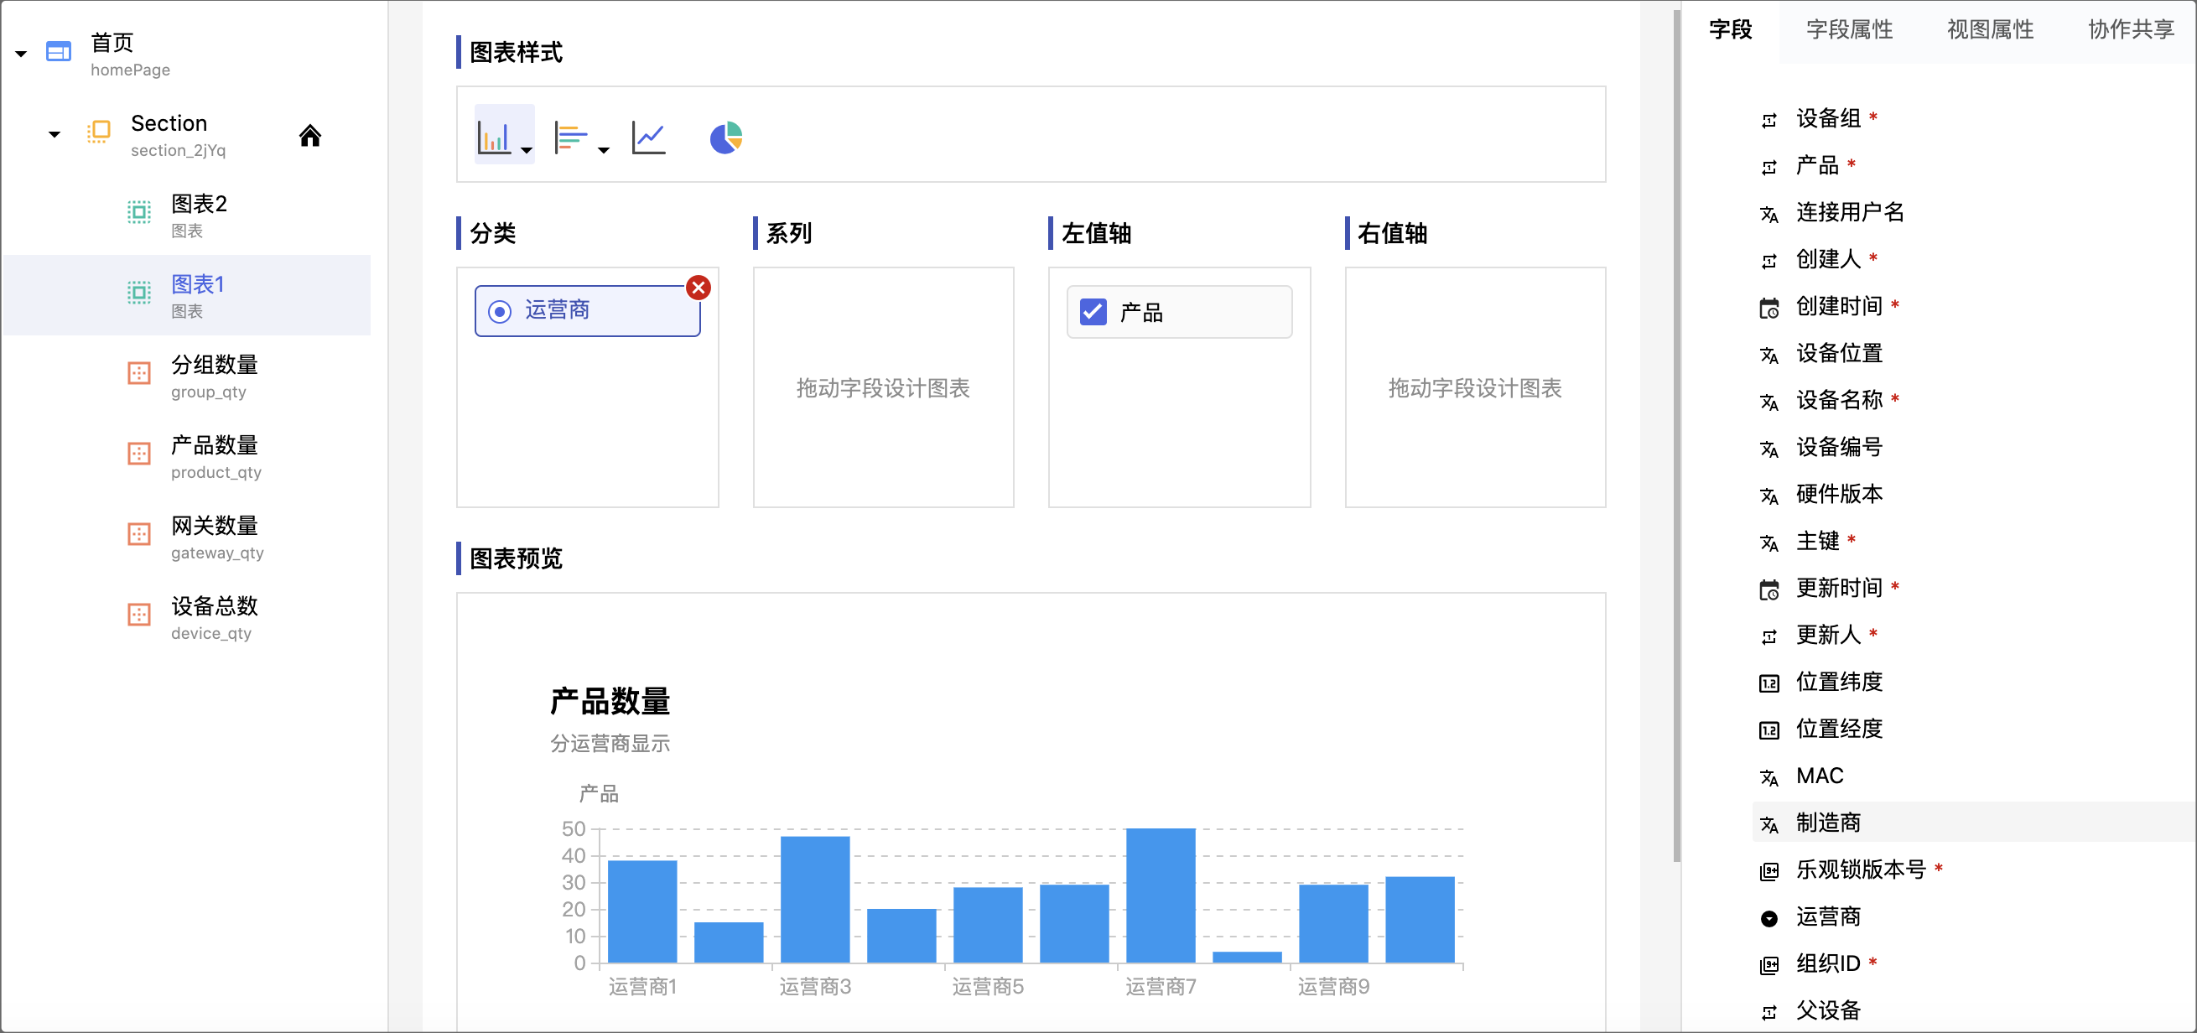Image resolution: width=2197 pixels, height=1033 pixels.
Task: Select the pie chart style icon
Action: click(726, 138)
